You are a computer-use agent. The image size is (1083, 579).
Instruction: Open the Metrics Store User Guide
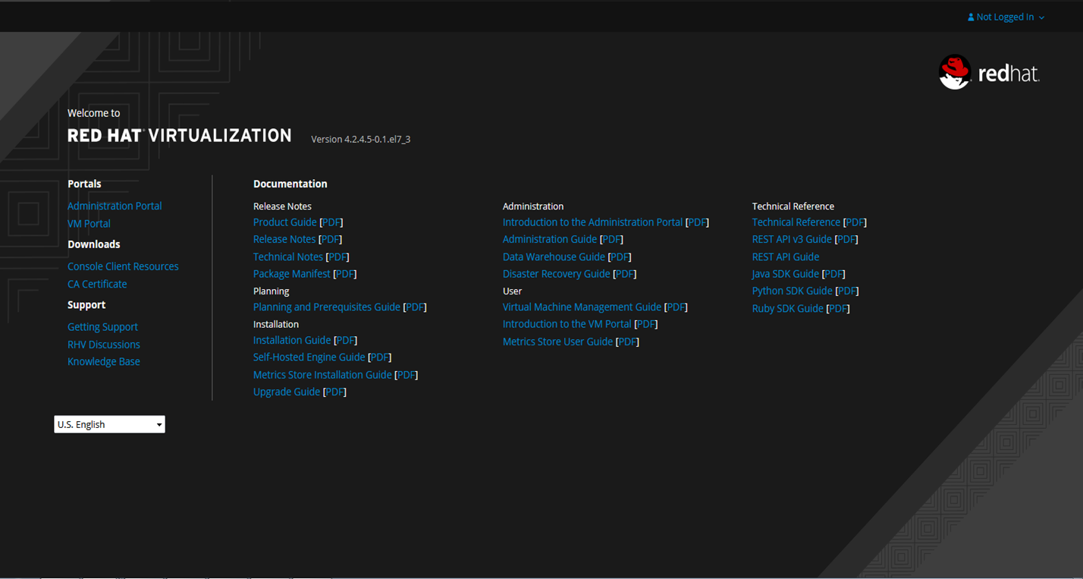click(x=557, y=341)
